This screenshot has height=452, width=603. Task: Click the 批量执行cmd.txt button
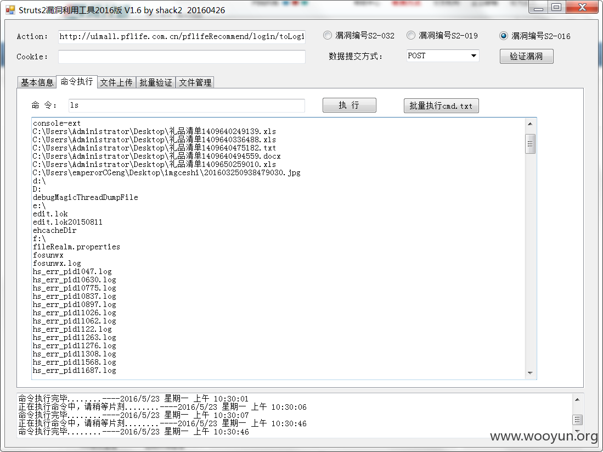(441, 106)
